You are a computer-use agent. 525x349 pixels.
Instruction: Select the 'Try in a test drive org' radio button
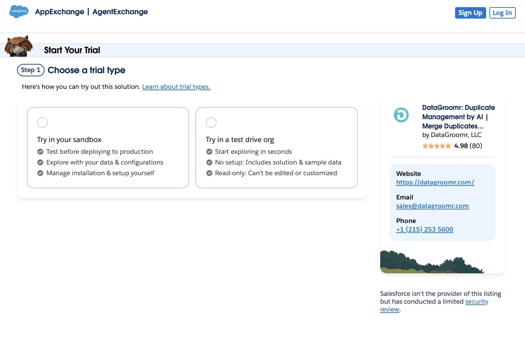(211, 122)
